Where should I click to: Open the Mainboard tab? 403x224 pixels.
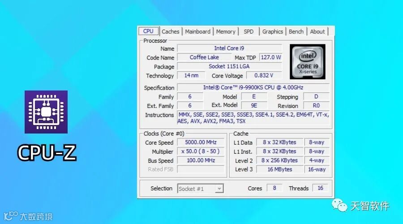point(197,32)
